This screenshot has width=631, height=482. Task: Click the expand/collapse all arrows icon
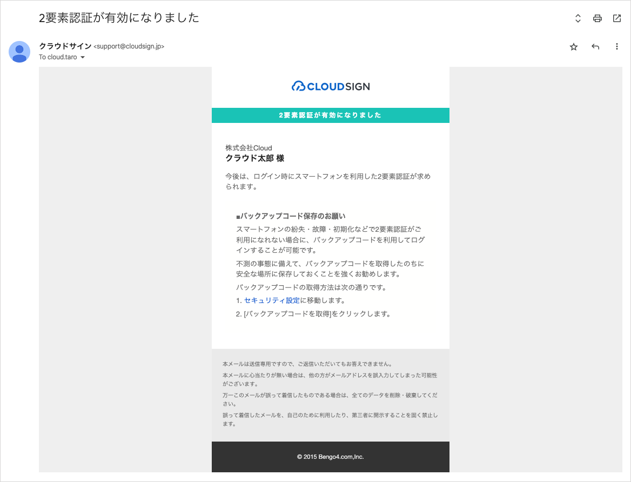(x=578, y=18)
